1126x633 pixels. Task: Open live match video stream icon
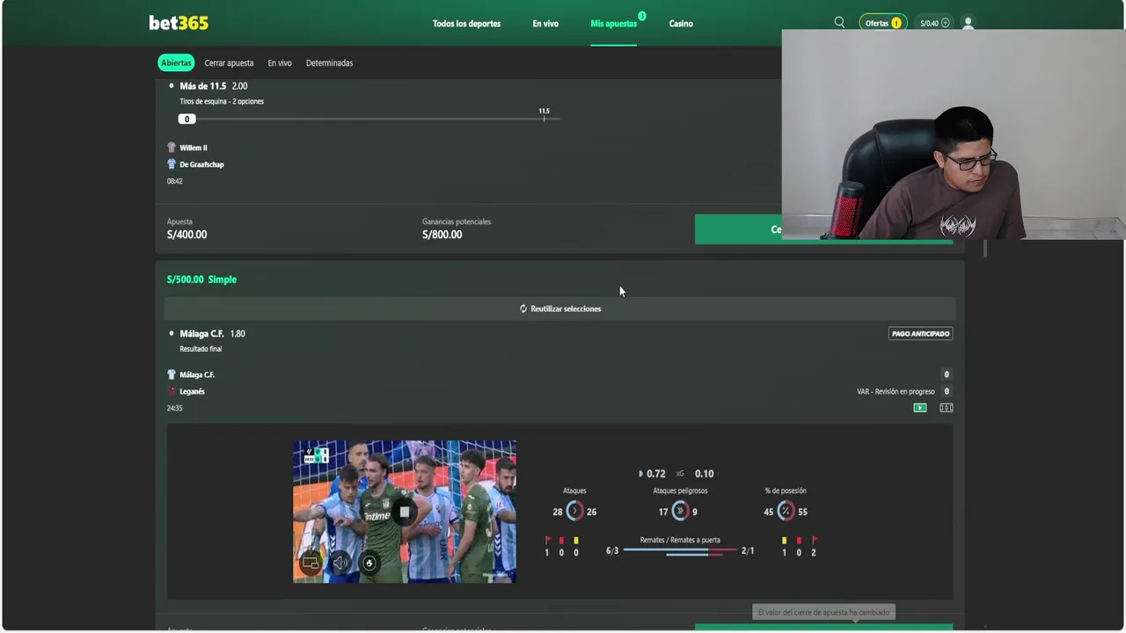(x=919, y=408)
